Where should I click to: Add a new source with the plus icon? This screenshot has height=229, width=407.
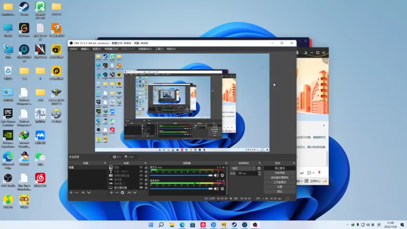(x=111, y=193)
